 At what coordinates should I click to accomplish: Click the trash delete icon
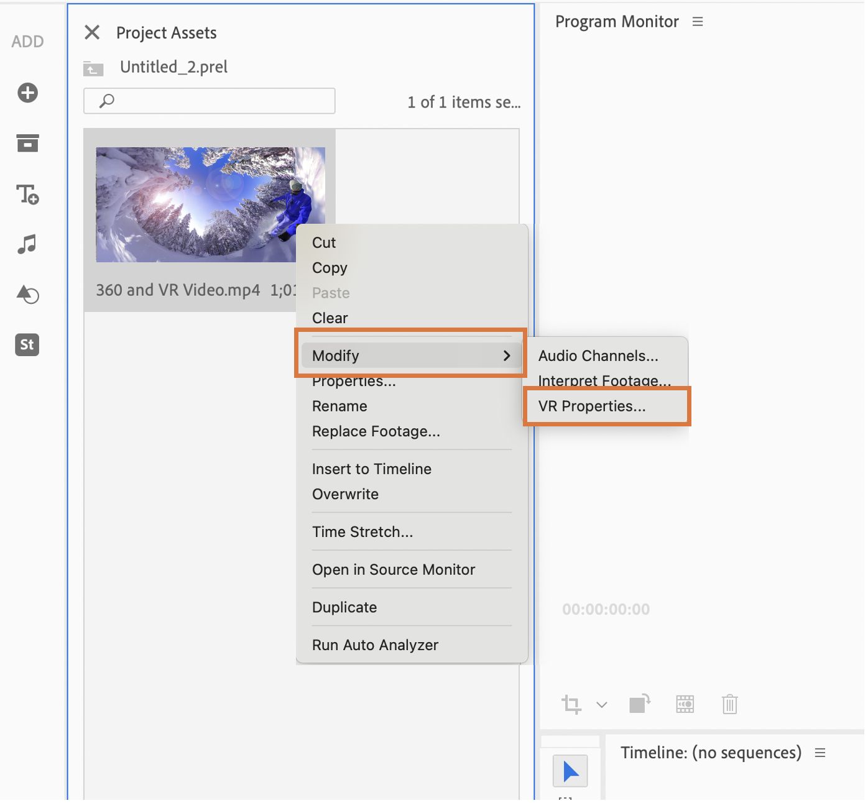(x=729, y=704)
